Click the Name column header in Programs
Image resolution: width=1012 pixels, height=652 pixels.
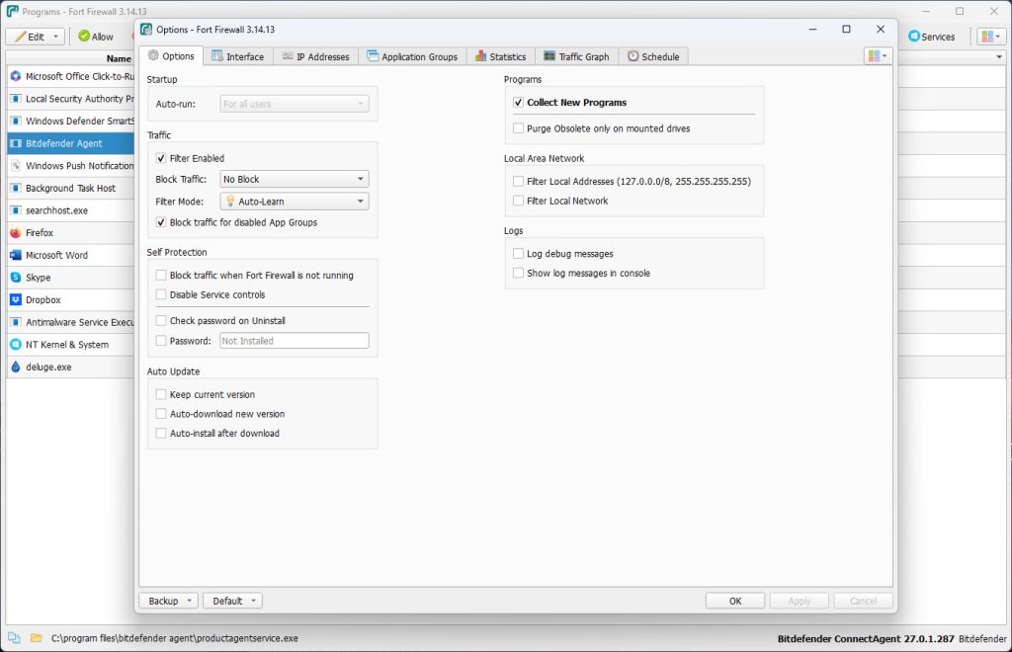(119, 58)
